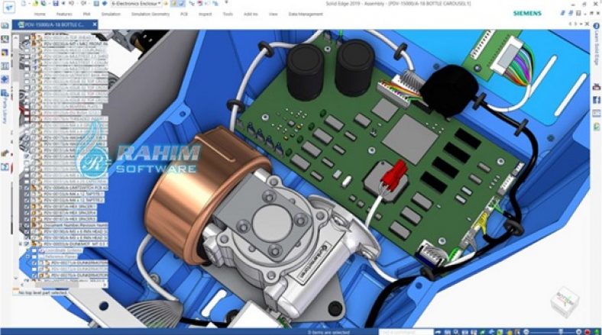602x335 pixels.
Task: Click the Command Finder search box
Action: (406, 331)
